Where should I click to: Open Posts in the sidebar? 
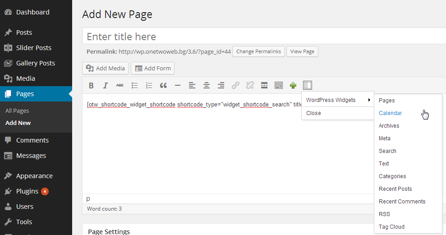point(36,32)
